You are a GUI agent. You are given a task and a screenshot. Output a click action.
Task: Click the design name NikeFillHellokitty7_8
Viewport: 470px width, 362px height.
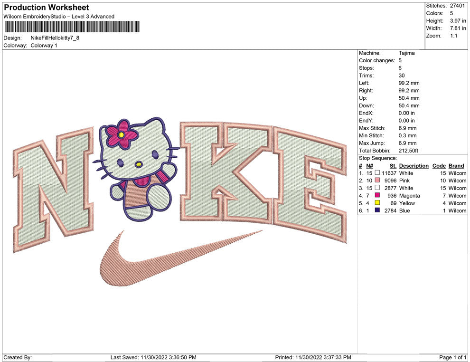pos(55,38)
